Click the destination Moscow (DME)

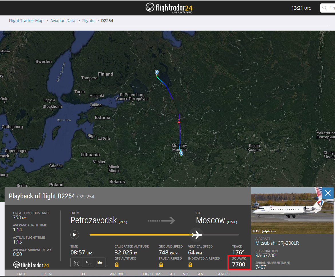click(217, 221)
